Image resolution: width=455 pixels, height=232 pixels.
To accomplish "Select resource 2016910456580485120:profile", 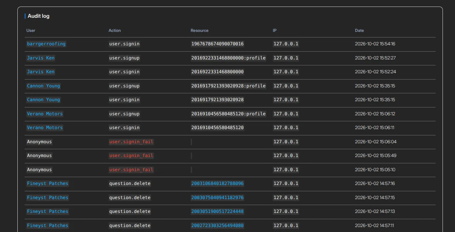I will 228,114.
